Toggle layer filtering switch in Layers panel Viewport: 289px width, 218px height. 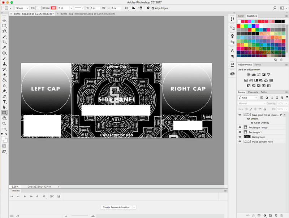point(287,97)
